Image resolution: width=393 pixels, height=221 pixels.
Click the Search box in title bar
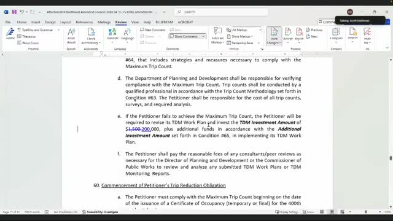click(221, 12)
